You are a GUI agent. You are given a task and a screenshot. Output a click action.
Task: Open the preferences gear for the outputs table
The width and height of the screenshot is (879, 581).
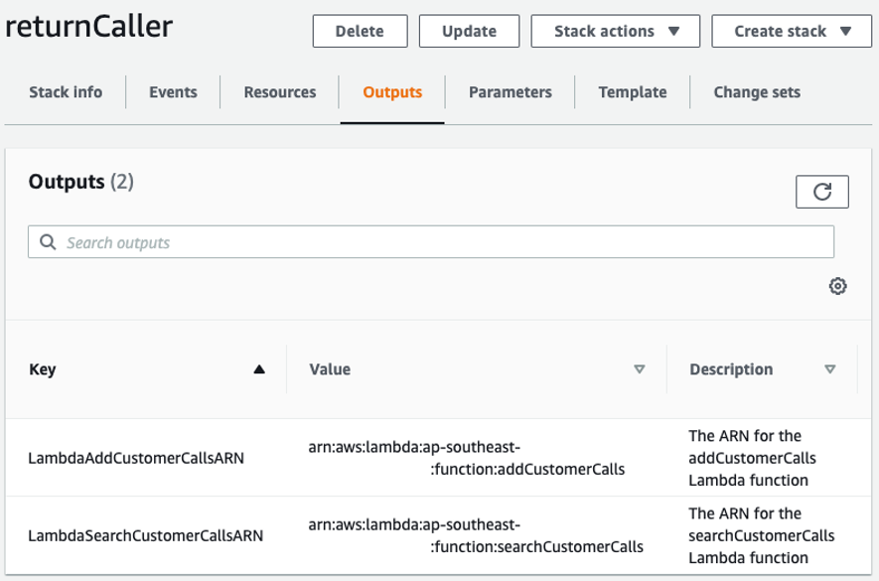(837, 287)
